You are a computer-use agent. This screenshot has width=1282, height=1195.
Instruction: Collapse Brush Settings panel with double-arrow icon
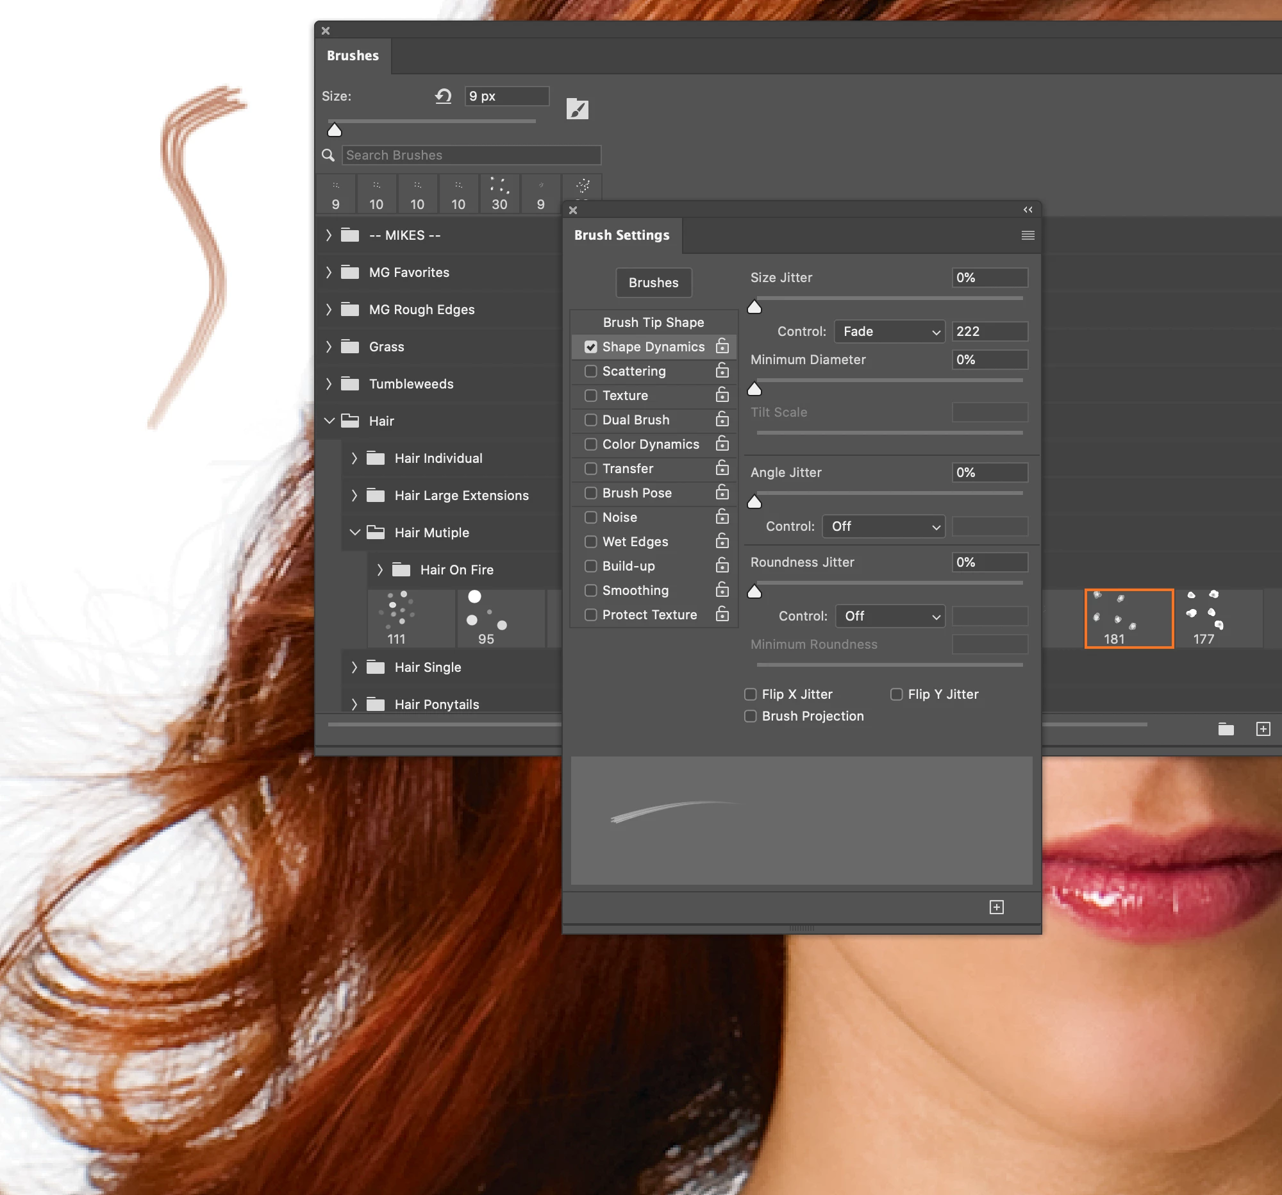click(x=1028, y=210)
